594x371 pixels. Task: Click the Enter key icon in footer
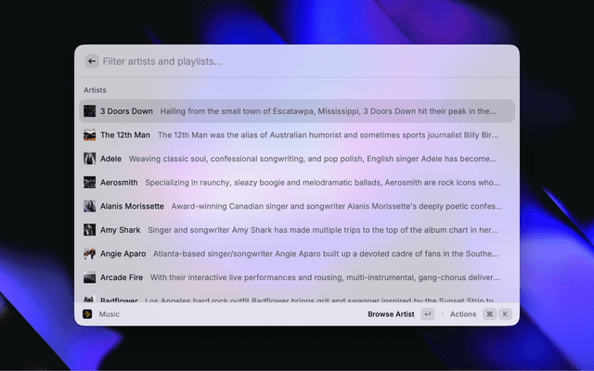[427, 314]
